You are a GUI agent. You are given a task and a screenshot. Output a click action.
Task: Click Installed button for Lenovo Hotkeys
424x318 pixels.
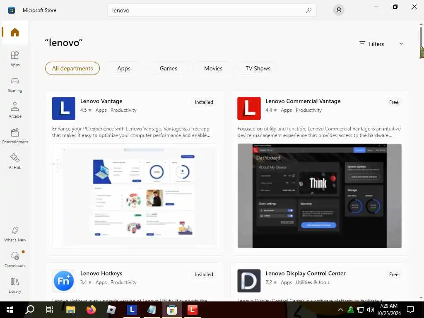[204, 275]
